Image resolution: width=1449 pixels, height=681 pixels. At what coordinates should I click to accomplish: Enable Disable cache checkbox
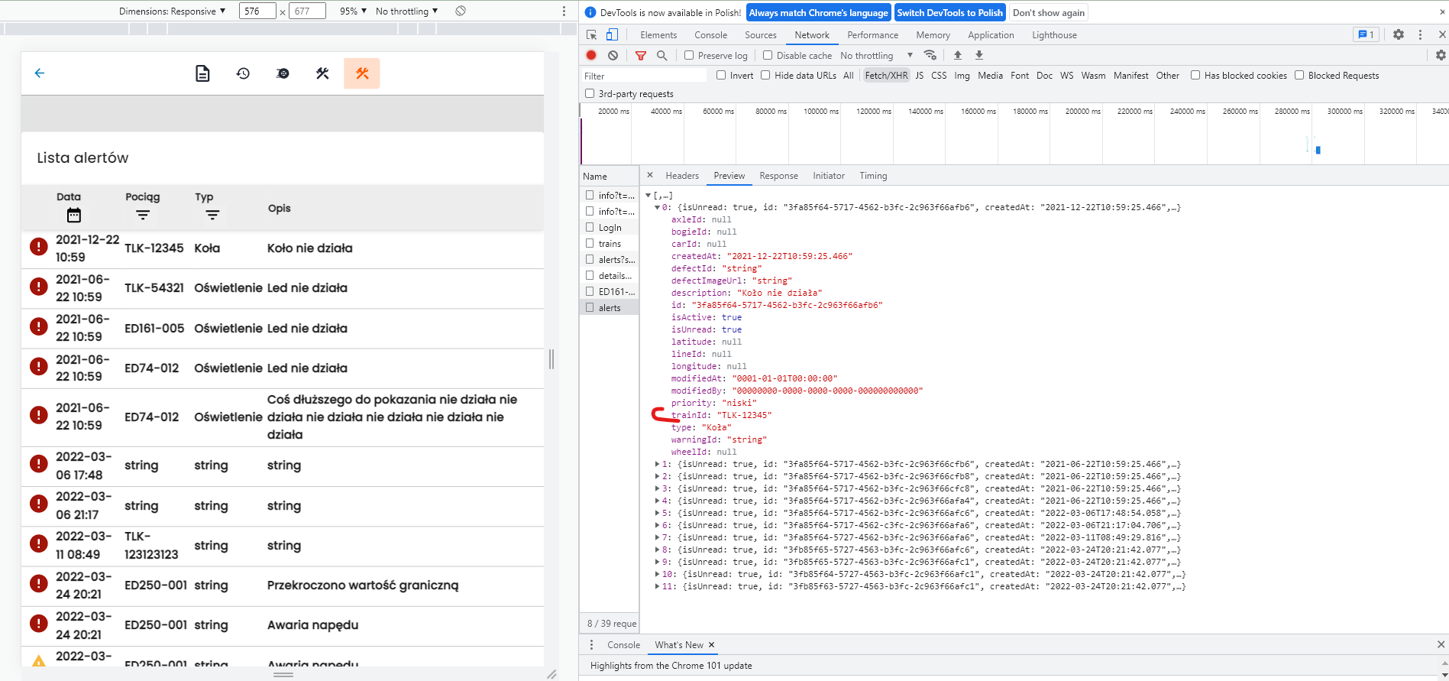point(768,55)
